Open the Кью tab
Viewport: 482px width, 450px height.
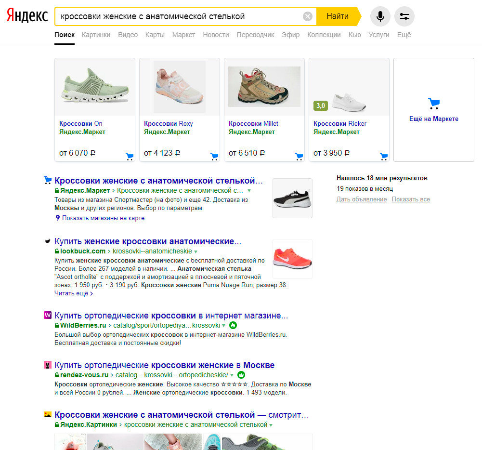(x=355, y=35)
